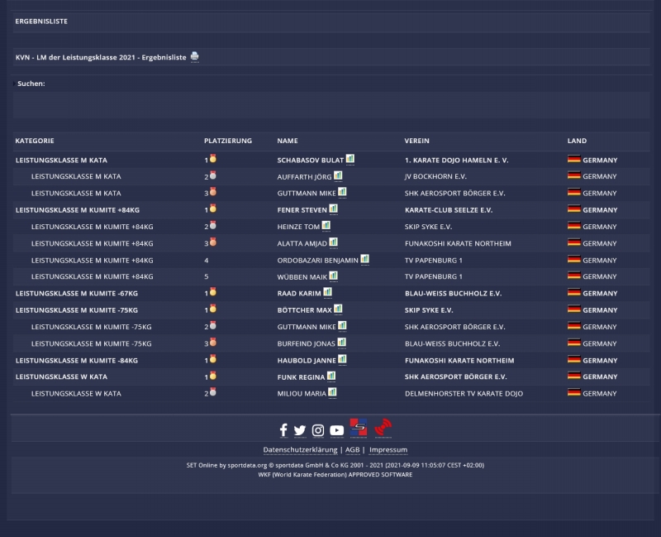This screenshot has height=537, width=661.
Task: Click the red and blue Sportdata logo
Action: [359, 428]
